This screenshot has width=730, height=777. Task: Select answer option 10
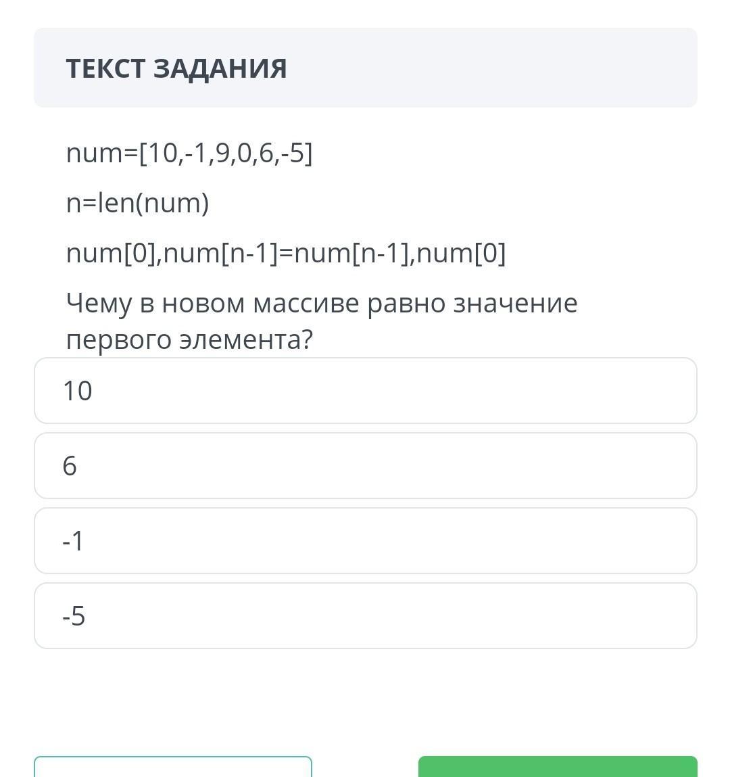tap(365, 391)
